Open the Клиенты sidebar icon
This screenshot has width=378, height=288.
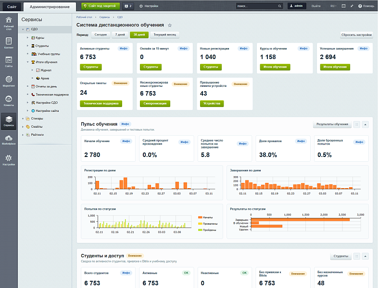9,100
